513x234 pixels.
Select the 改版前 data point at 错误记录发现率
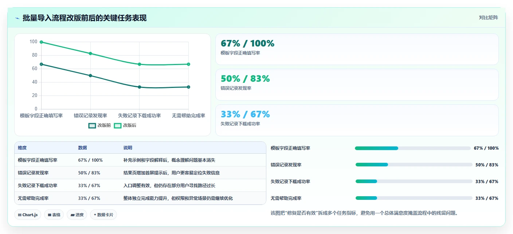pyautogui.click(x=90, y=76)
